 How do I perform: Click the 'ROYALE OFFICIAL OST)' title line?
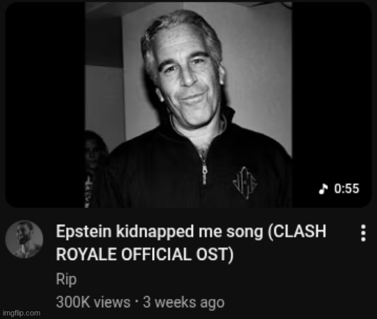(144, 255)
